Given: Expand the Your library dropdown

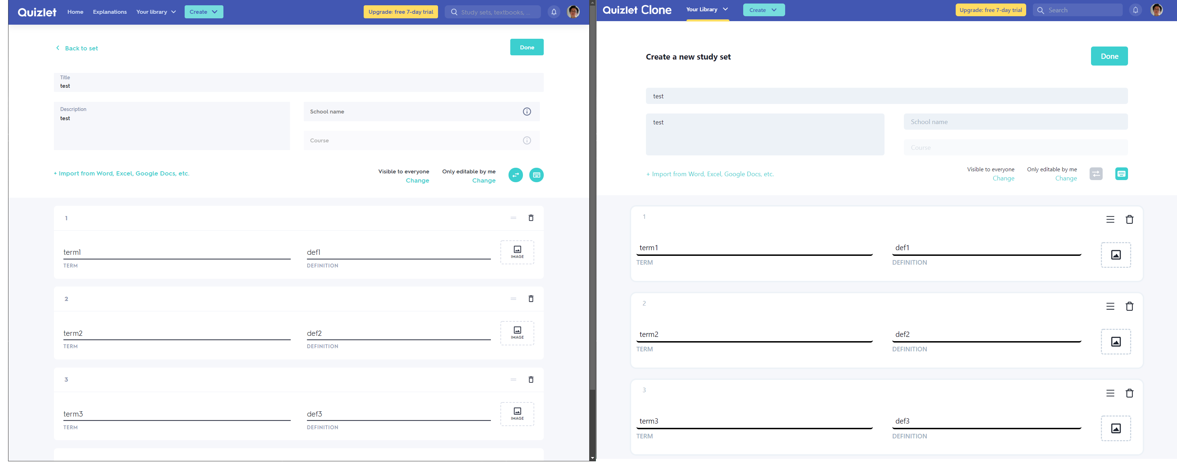Looking at the screenshot, I should pos(156,12).
